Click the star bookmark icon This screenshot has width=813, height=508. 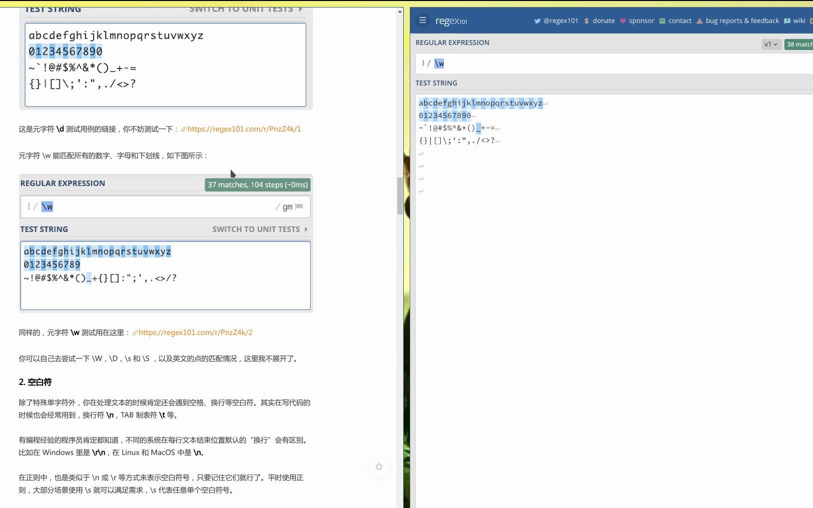click(379, 466)
